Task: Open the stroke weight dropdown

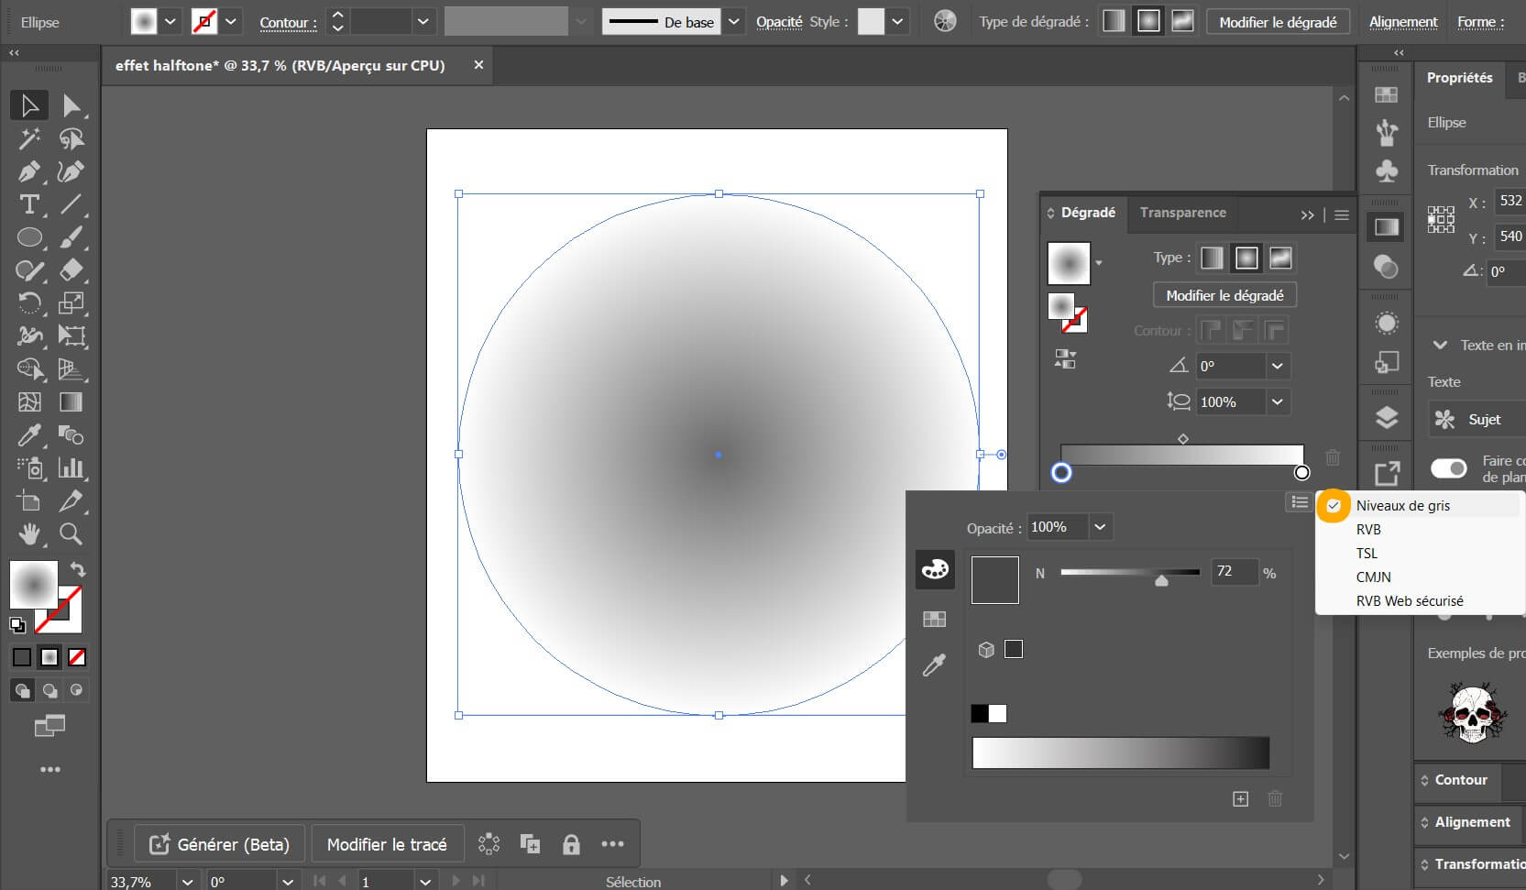Action: click(x=423, y=21)
